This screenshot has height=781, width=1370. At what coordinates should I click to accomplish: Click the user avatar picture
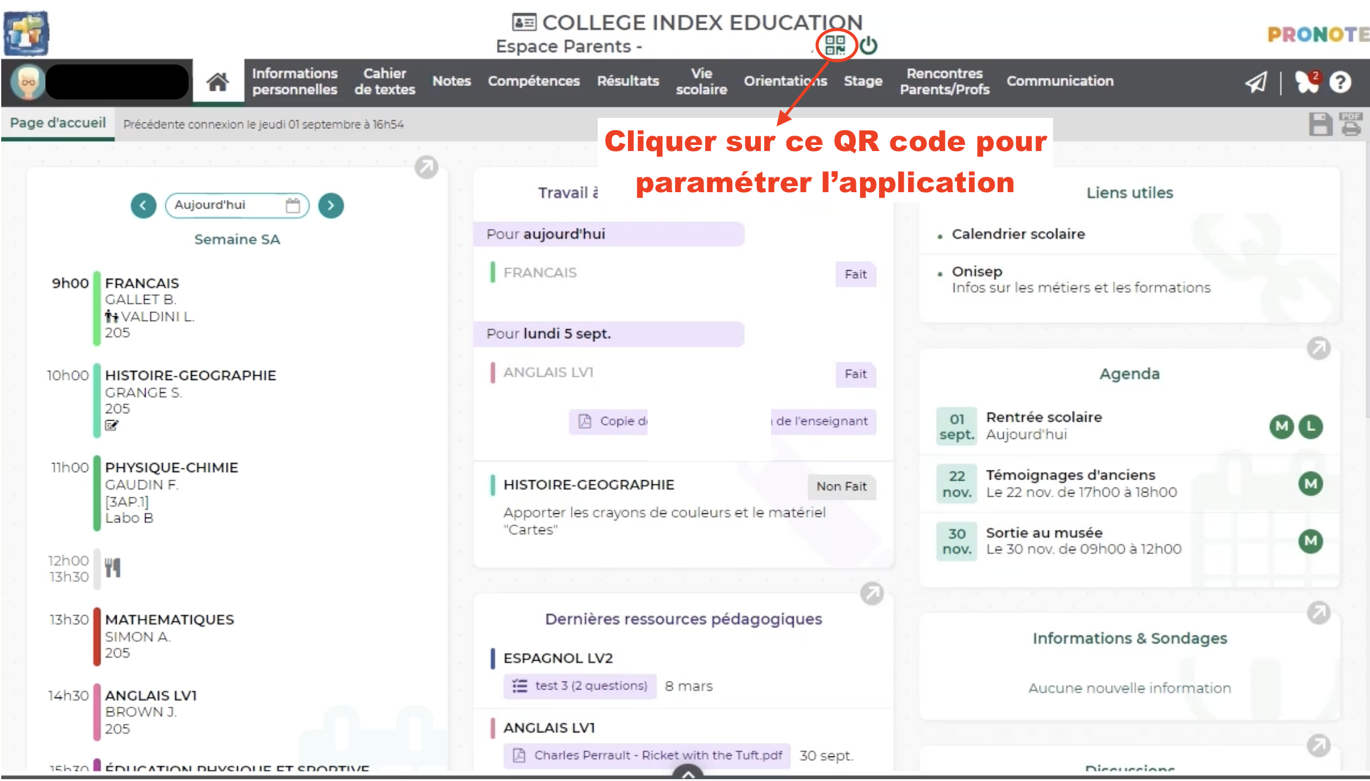[x=28, y=82]
